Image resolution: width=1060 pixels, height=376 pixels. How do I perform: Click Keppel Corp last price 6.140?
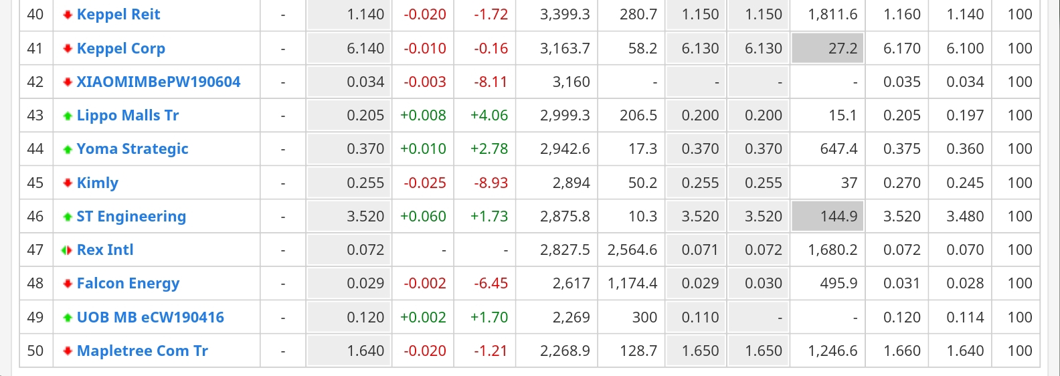365,48
